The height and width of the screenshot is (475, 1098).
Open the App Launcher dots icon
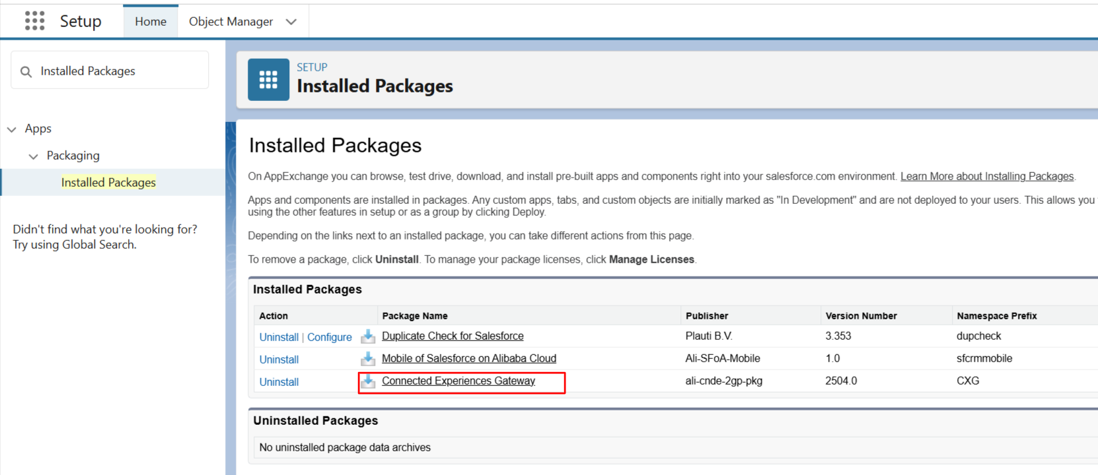[35, 21]
